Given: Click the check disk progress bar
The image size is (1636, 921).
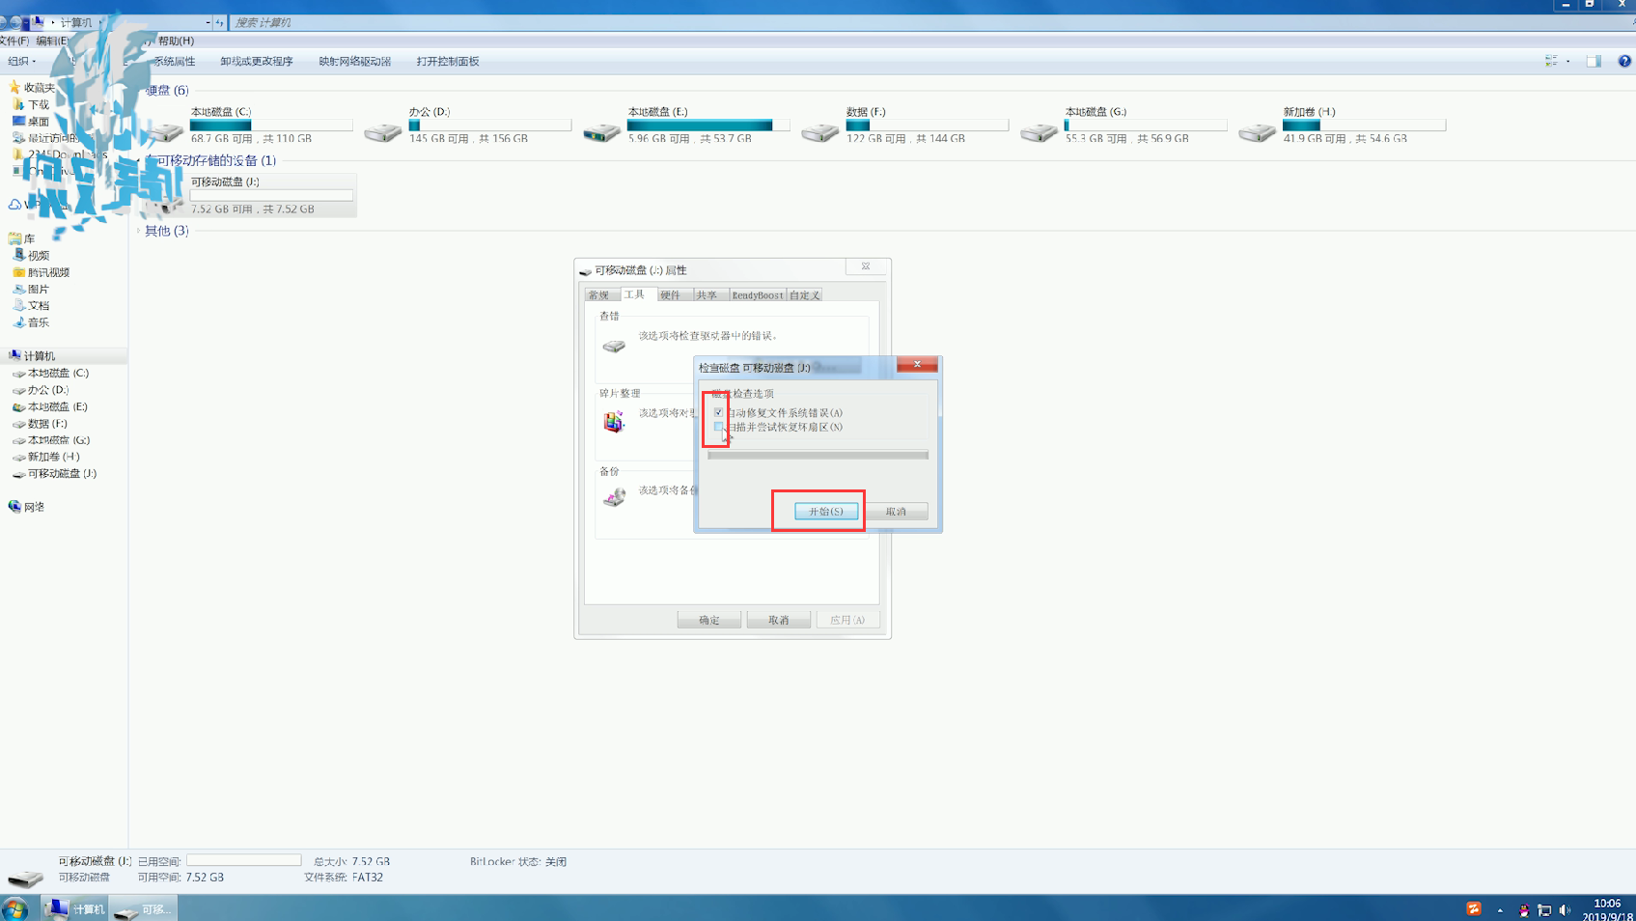Looking at the screenshot, I should pyautogui.click(x=818, y=455).
